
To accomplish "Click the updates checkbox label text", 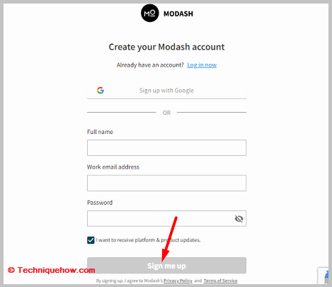I will (148, 240).
